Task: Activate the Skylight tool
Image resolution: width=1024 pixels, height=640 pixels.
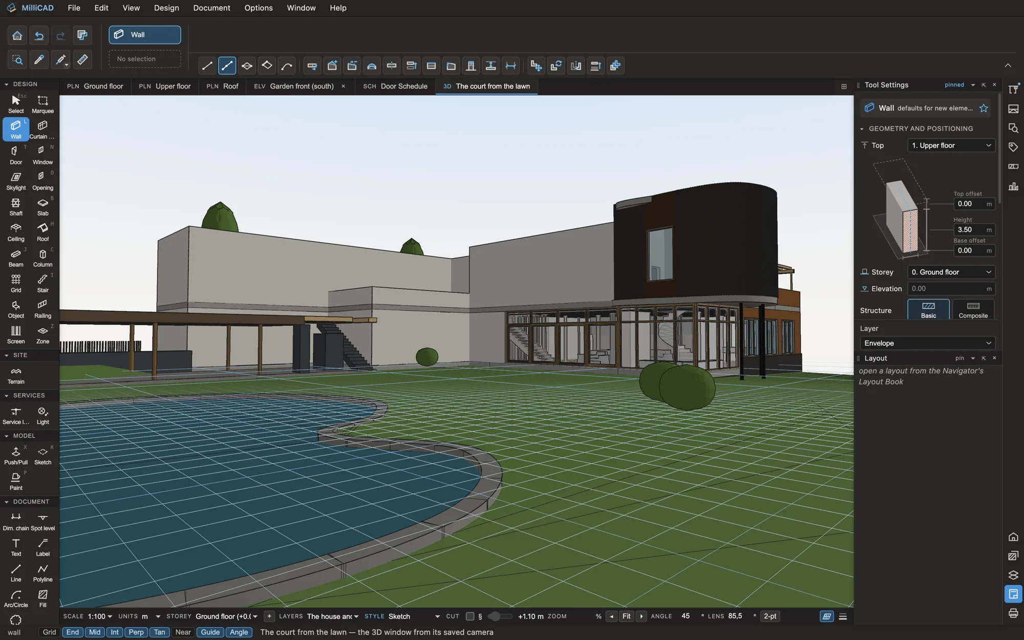Action: coord(16,181)
